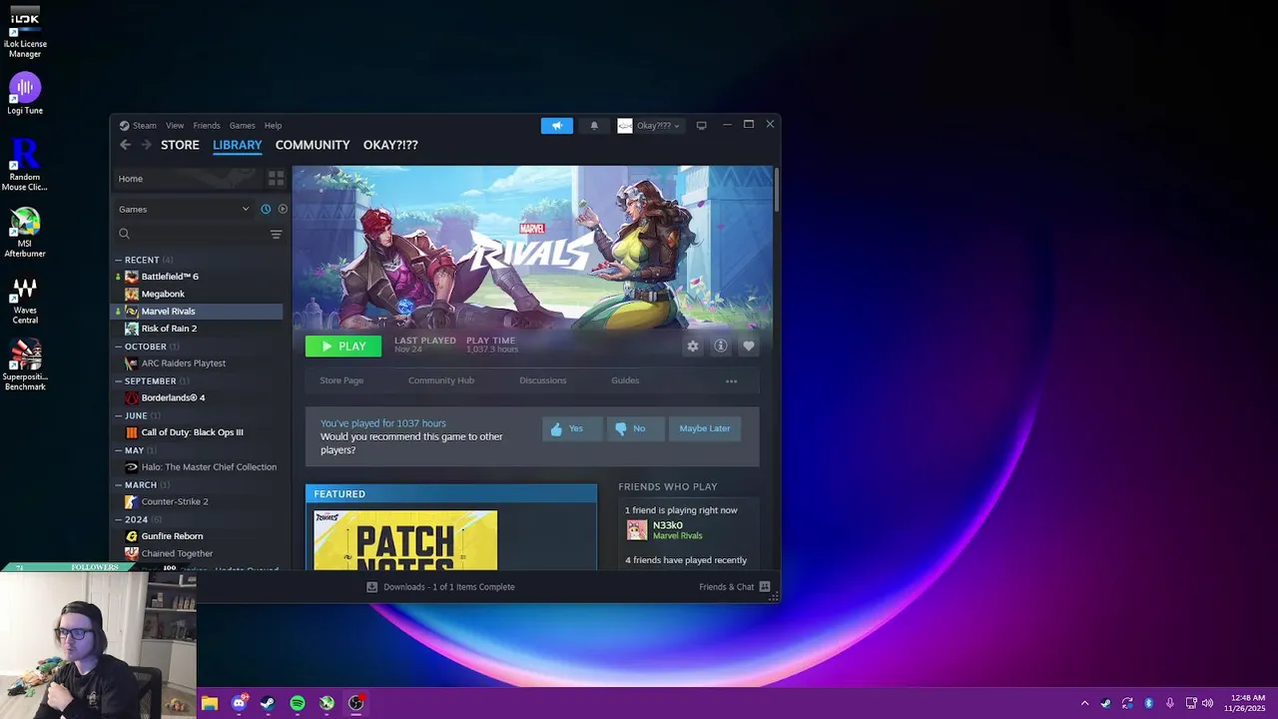Open the Steam notifications bell
This screenshot has width=1278, height=719.
click(x=594, y=126)
